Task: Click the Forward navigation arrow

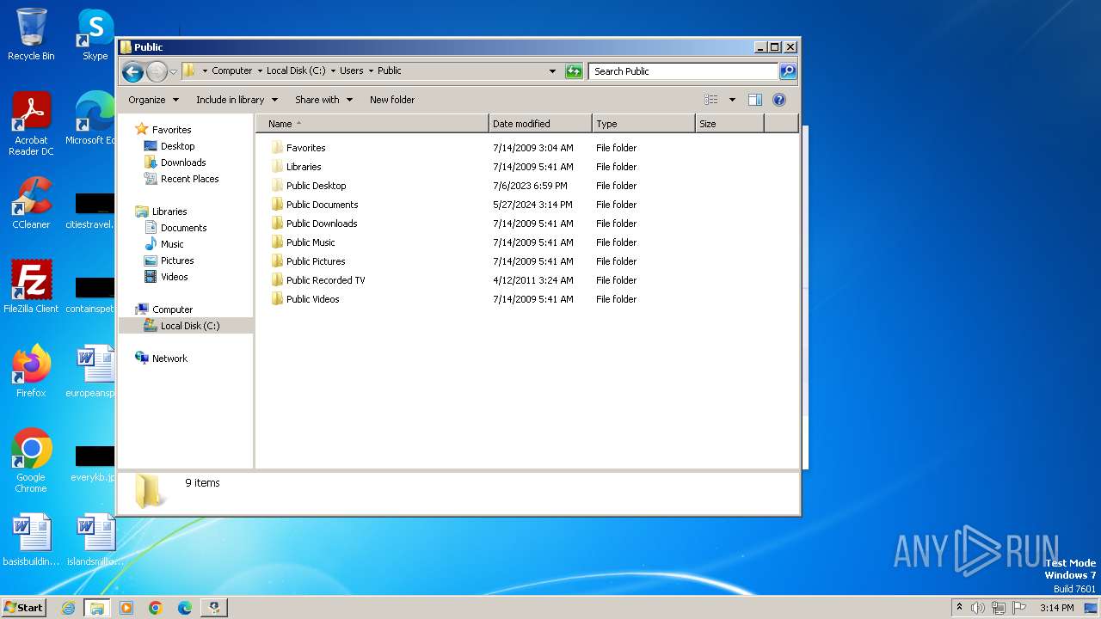Action: point(157,71)
